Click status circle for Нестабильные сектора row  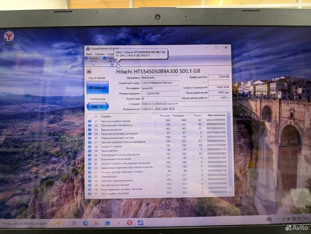pos(90,185)
